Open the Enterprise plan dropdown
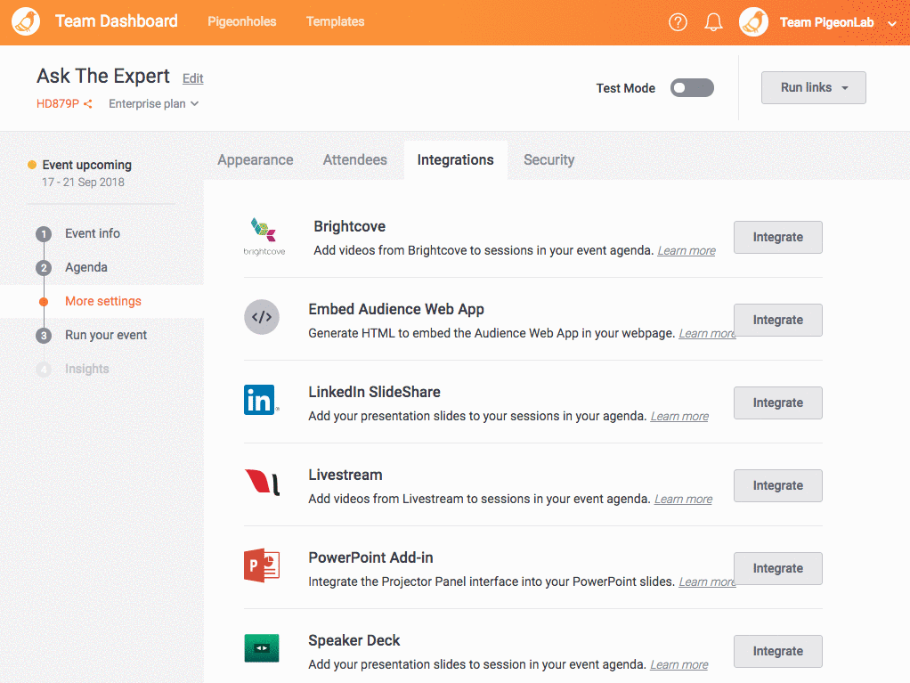The width and height of the screenshot is (910, 683). pos(154,104)
